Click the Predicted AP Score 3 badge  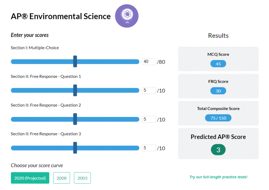218,149
